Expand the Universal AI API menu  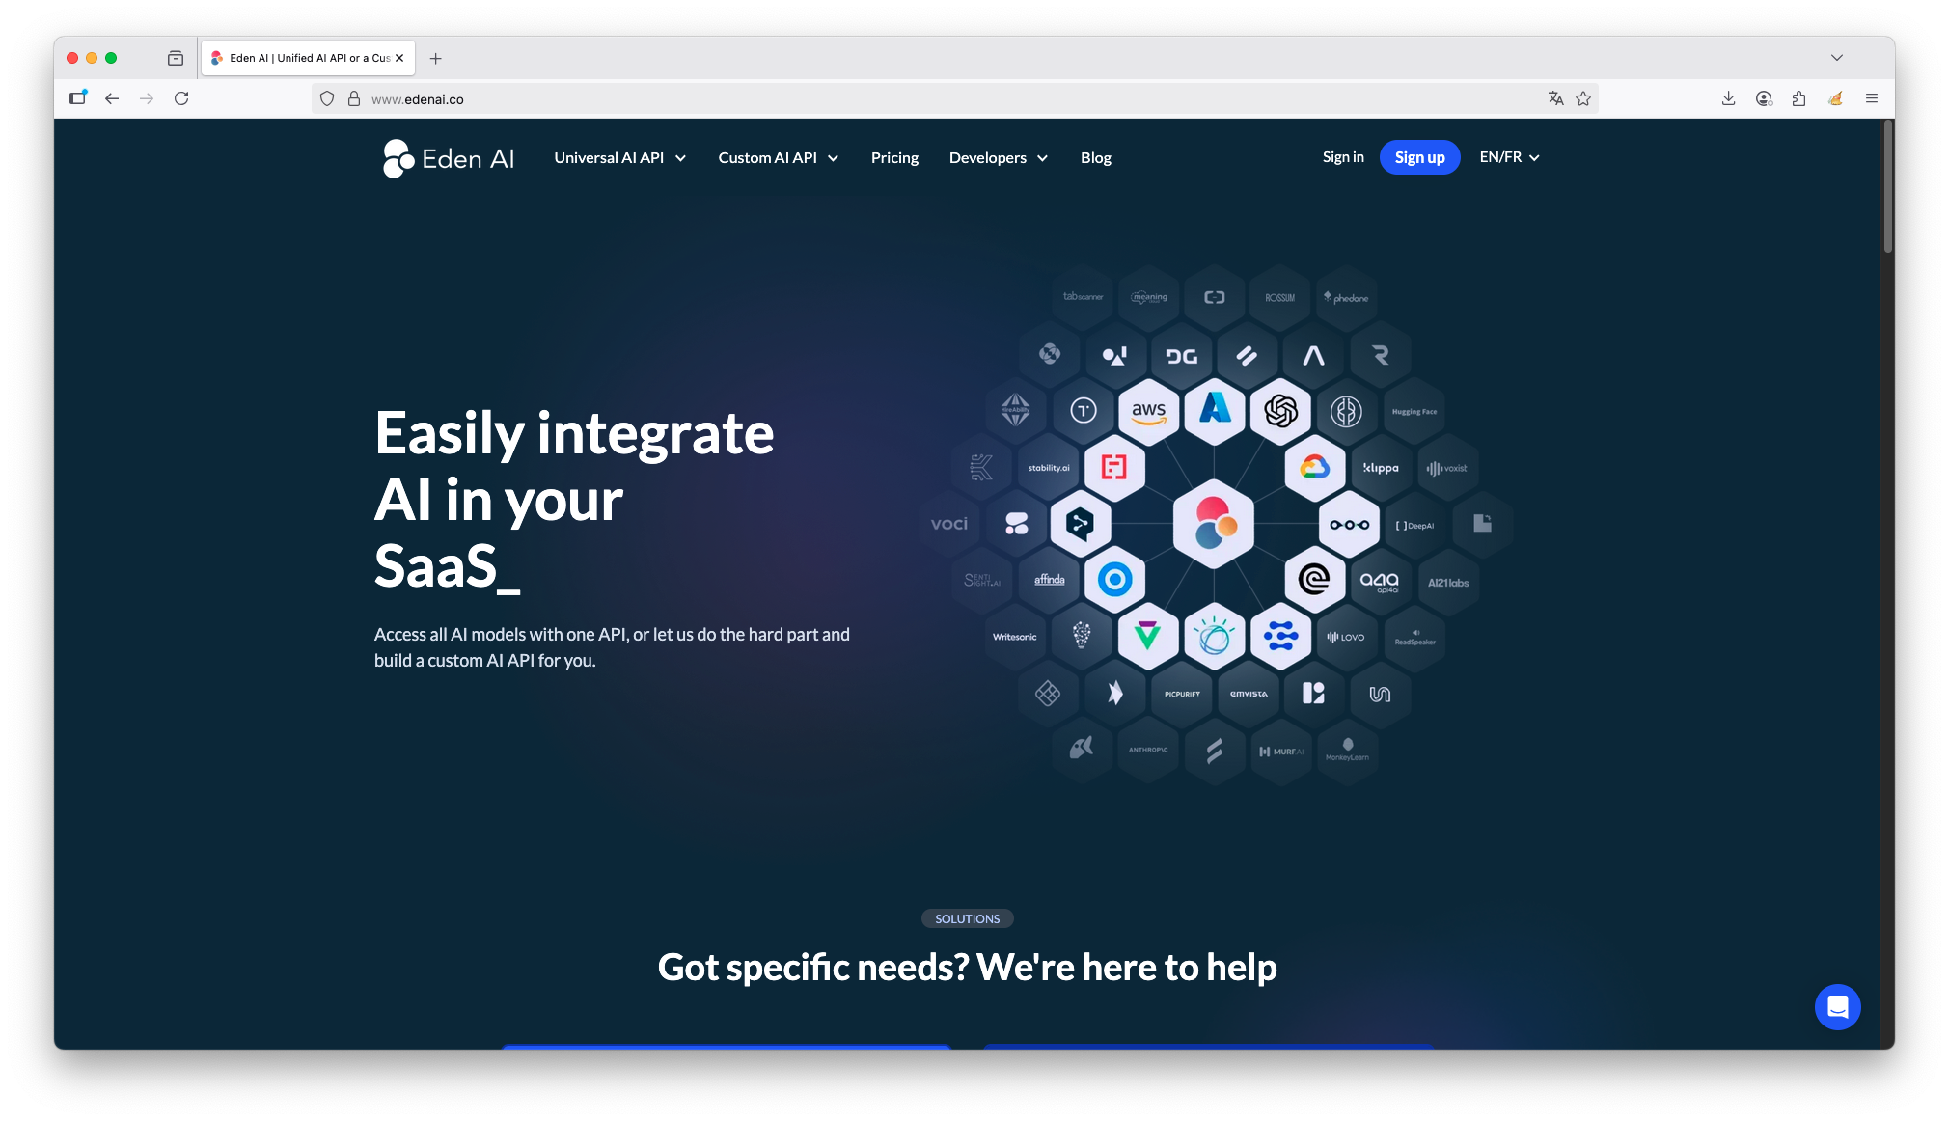point(619,158)
